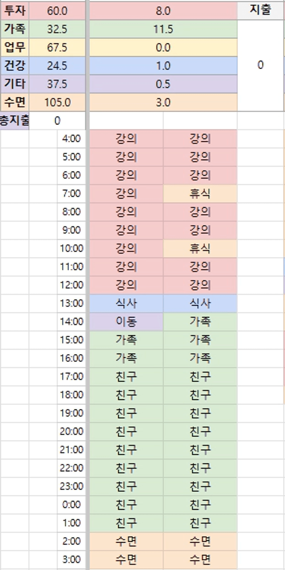Click the 8.0 cell in the 투자 row
The image size is (285, 570).
coord(163,11)
